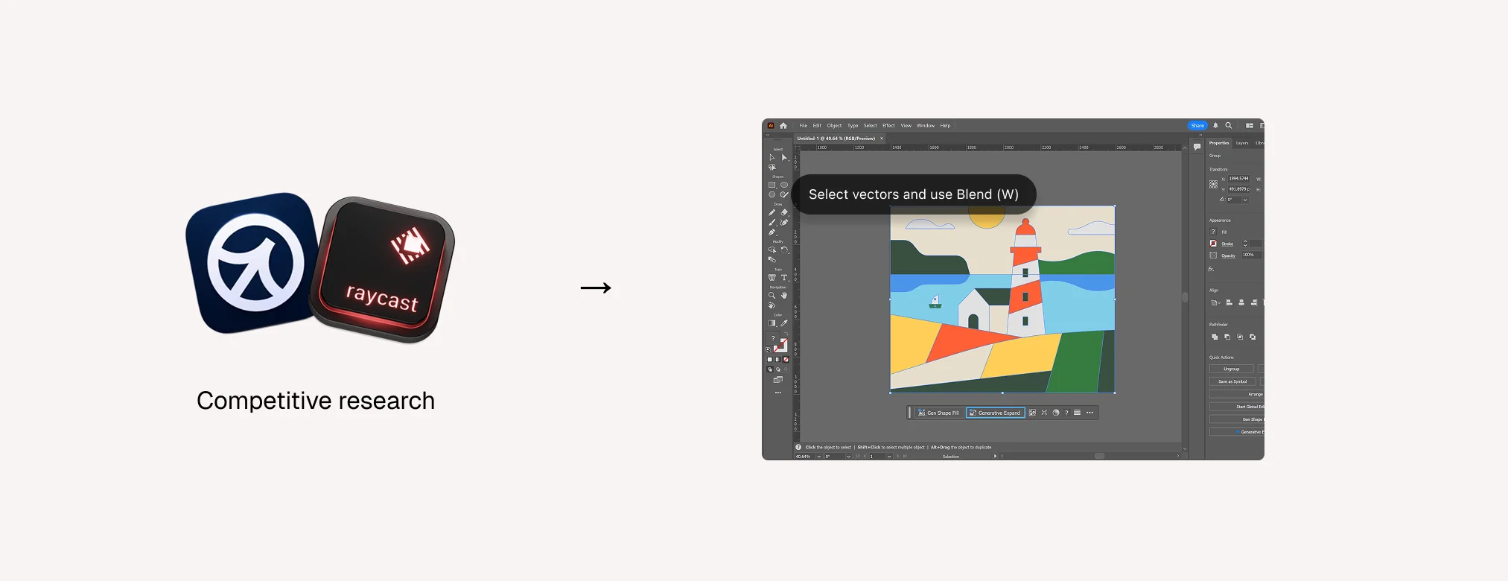Click the screen mode icon in toolbar

click(778, 380)
